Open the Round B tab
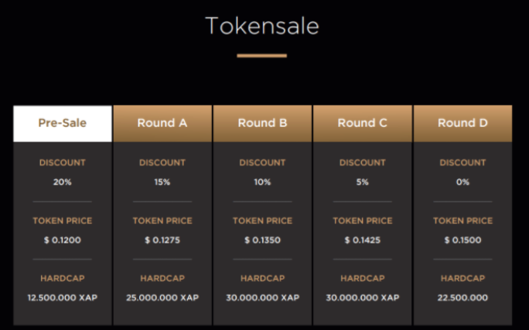Viewport: 529px width, 330px height. point(263,123)
